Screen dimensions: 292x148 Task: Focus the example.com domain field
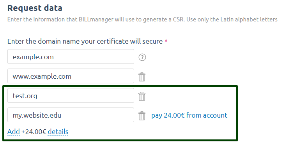(x=71, y=56)
